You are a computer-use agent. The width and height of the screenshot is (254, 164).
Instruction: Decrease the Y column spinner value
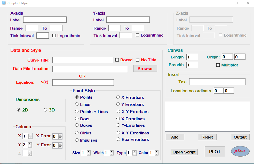pos(30,146)
